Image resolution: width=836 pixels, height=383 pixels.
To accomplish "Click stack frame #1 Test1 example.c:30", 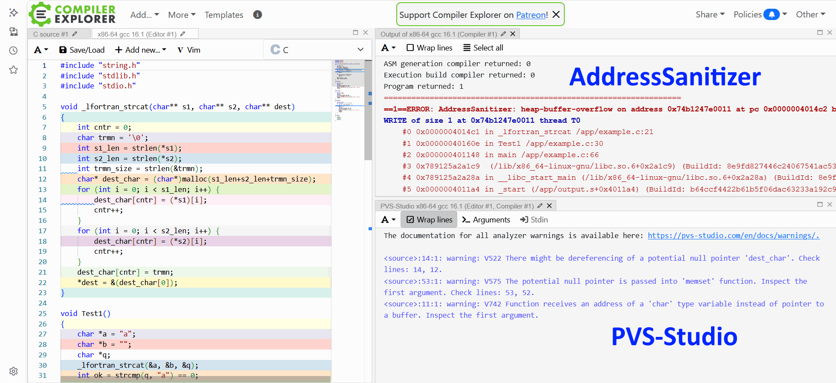I will (502, 143).
